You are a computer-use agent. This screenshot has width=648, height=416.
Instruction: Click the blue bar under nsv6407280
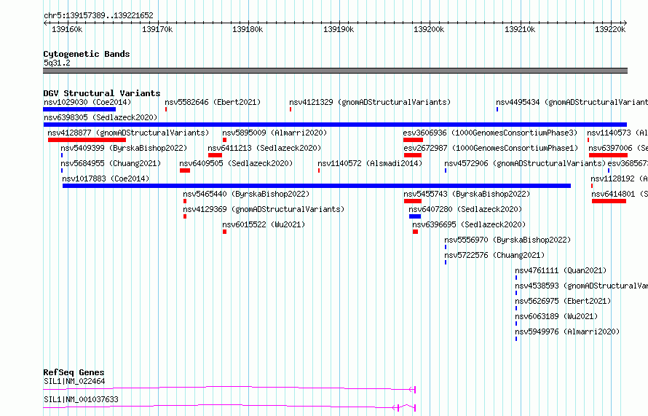(x=415, y=216)
